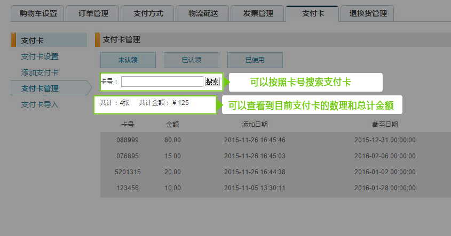Click the 支付卡 top tab
The height and width of the screenshot is (236, 451).
tap(312, 13)
